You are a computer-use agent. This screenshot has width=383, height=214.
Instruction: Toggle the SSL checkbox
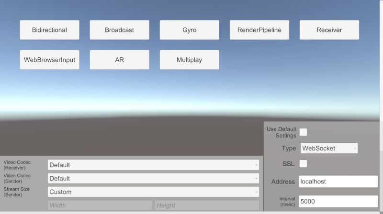[303, 163]
